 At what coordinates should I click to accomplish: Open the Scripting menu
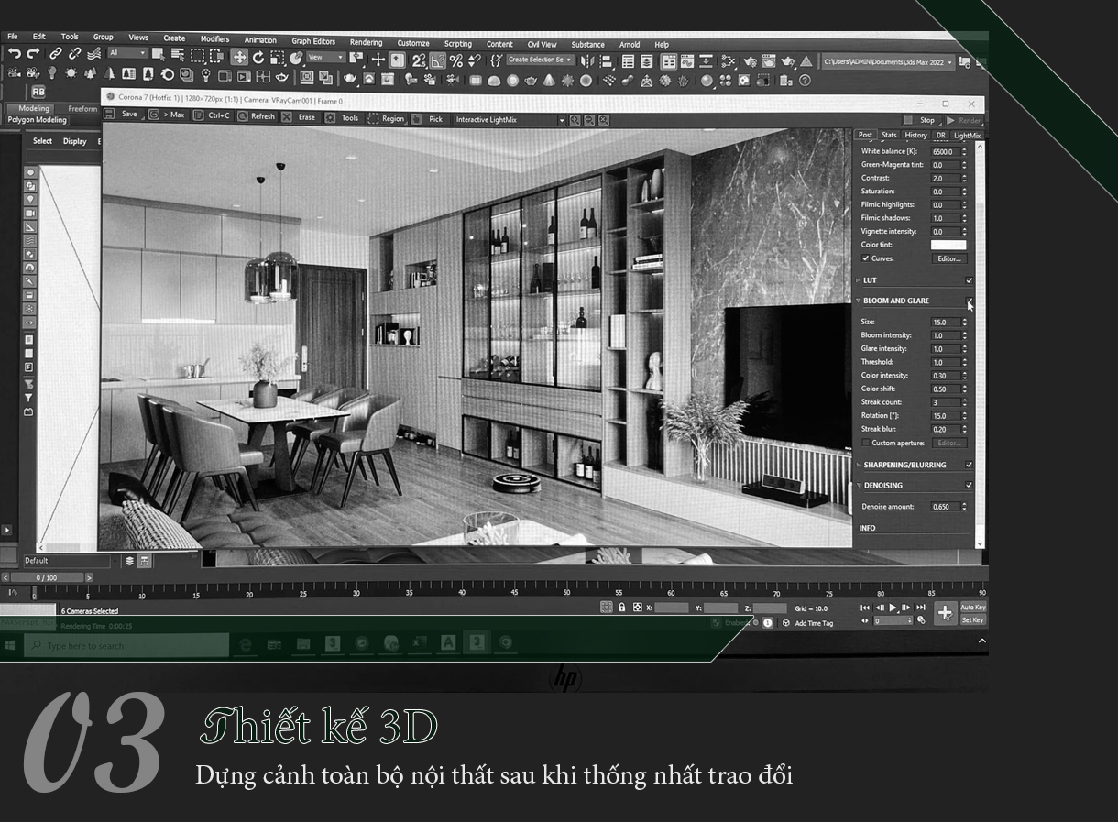(458, 44)
